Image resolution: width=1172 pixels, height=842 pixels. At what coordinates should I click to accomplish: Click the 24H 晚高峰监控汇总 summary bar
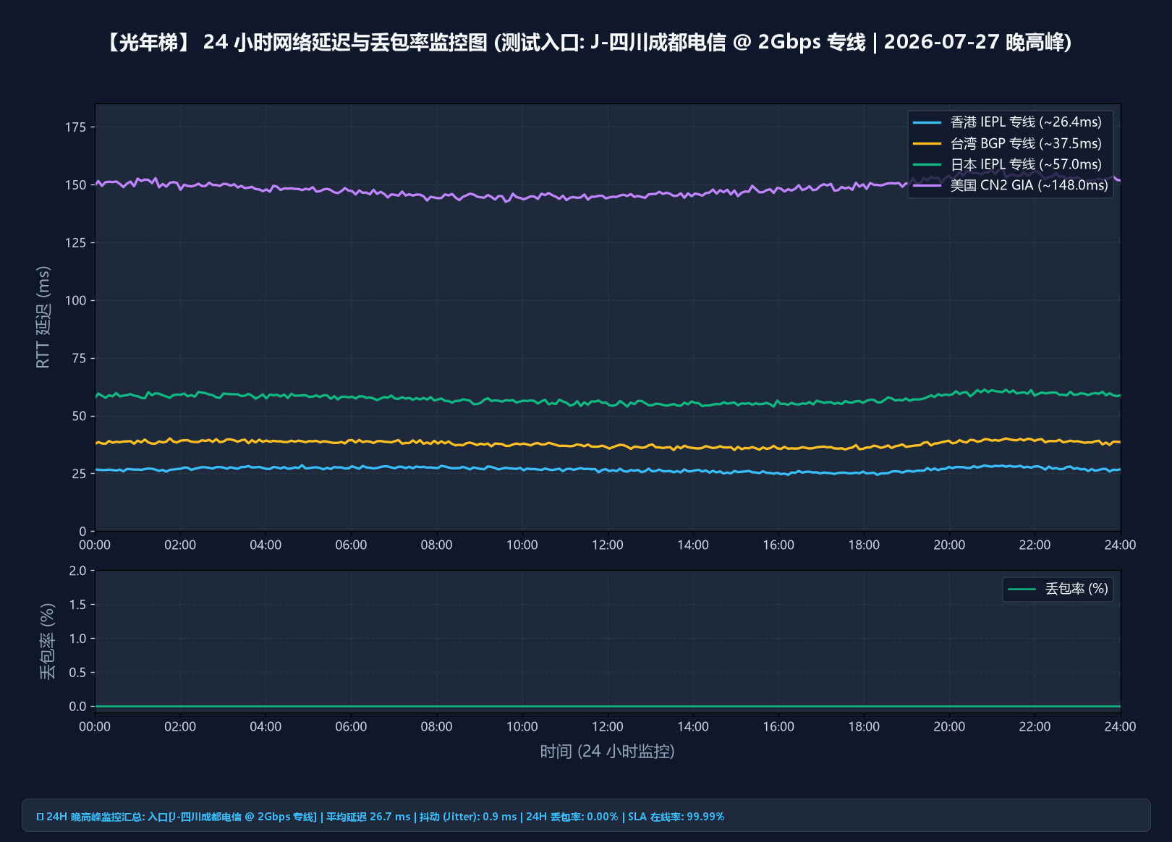click(x=586, y=816)
